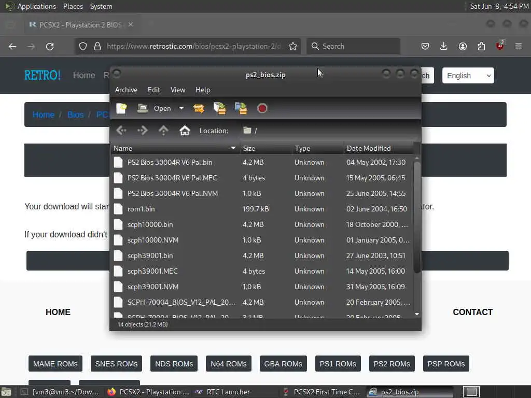Reload the Firefox page
This screenshot has height=398, width=531.
point(50,46)
